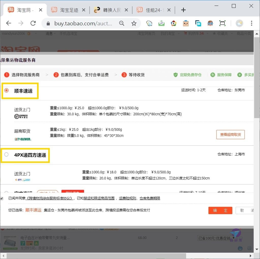Select 4PX递四方速递 radio button
The image size is (260, 259).
pyautogui.click(x=6, y=154)
